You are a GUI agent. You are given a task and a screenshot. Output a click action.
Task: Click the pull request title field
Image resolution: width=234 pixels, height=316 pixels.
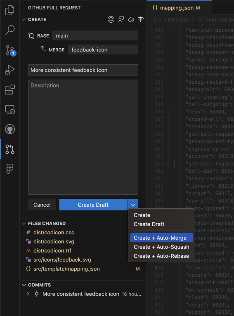[x=83, y=70]
